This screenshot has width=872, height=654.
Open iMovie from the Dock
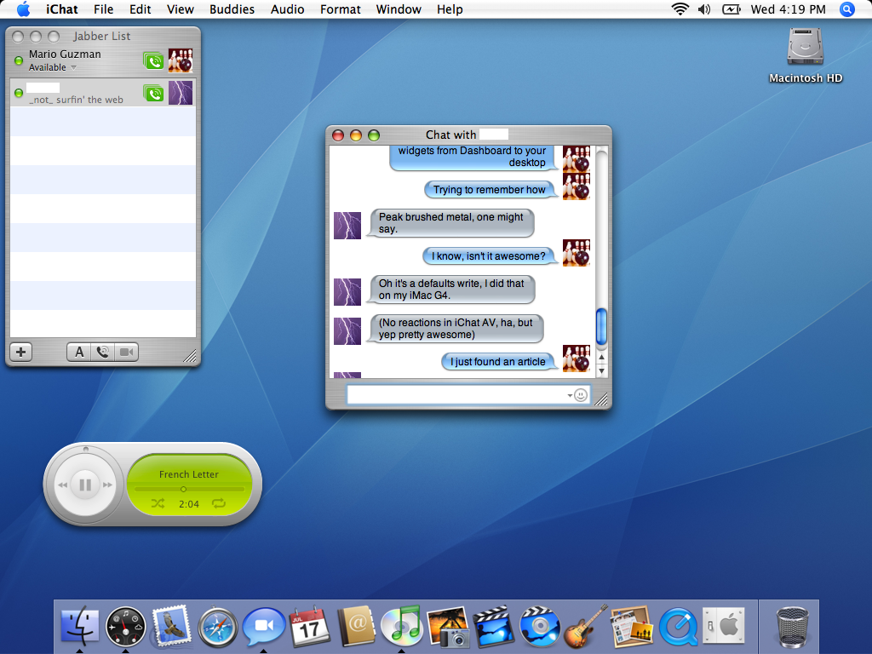coord(494,626)
